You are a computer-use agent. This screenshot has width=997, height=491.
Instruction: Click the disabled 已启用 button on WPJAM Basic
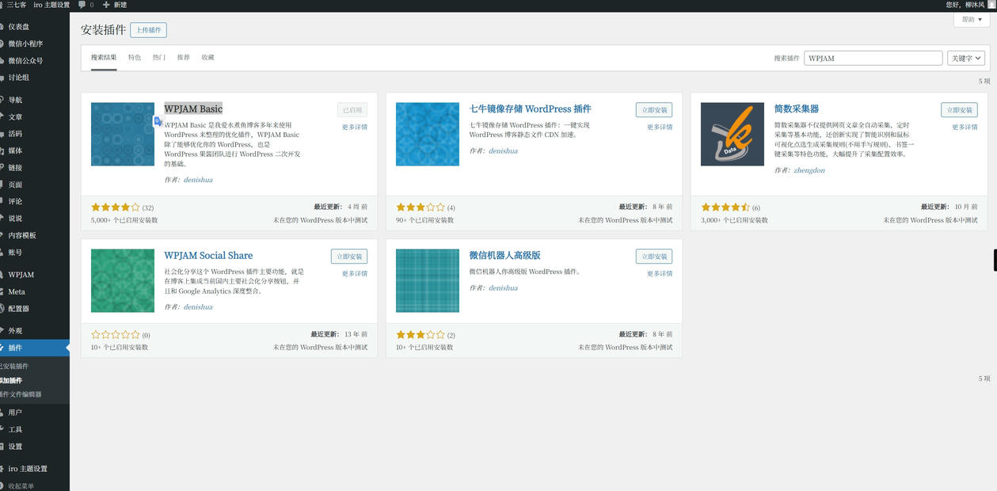(352, 110)
